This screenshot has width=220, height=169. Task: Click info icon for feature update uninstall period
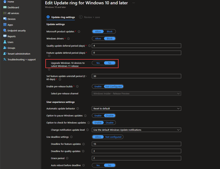(x=60, y=79)
